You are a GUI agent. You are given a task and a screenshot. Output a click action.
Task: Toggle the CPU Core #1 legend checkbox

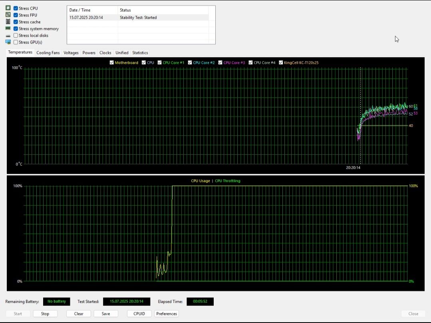[x=159, y=62]
